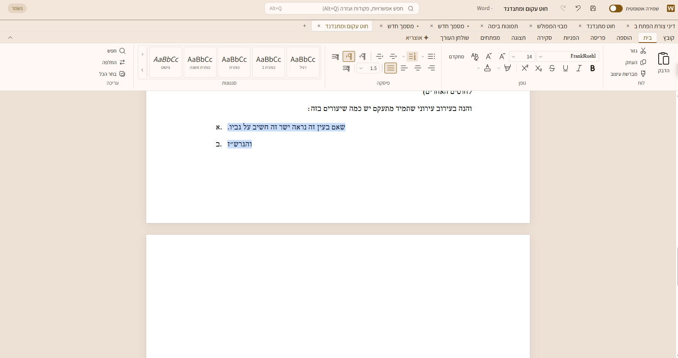Add a new document tab with plus

(304, 26)
